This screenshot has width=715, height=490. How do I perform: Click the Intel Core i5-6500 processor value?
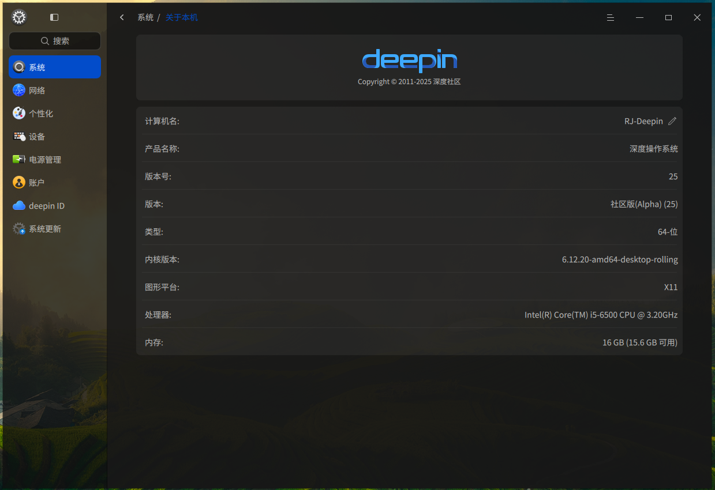pos(601,315)
